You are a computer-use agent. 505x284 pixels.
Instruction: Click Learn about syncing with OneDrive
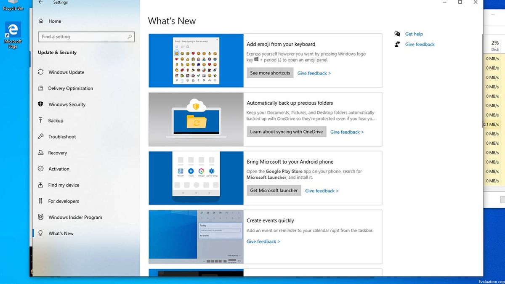287,132
